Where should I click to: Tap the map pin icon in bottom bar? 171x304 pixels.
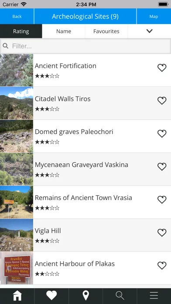tap(85, 296)
